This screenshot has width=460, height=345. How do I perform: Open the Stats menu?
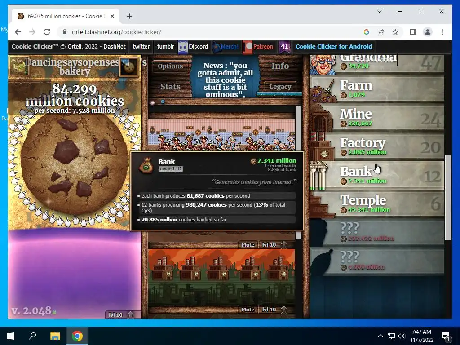tap(170, 87)
